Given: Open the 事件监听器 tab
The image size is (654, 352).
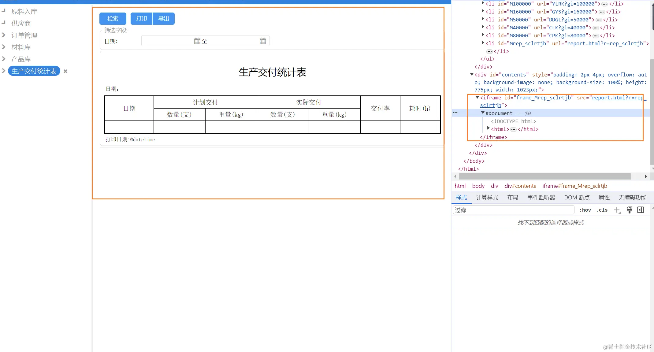Looking at the screenshot, I should pyautogui.click(x=541, y=198).
